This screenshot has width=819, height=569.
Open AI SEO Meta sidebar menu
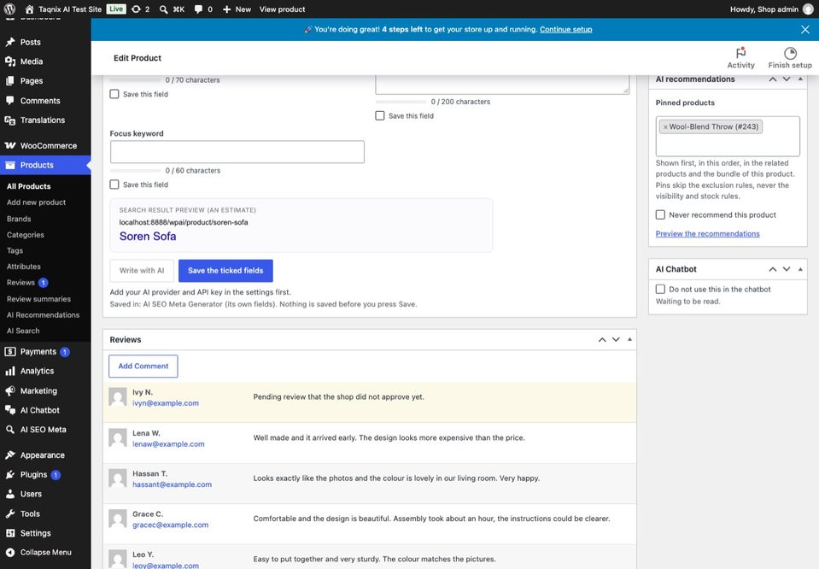point(45,430)
